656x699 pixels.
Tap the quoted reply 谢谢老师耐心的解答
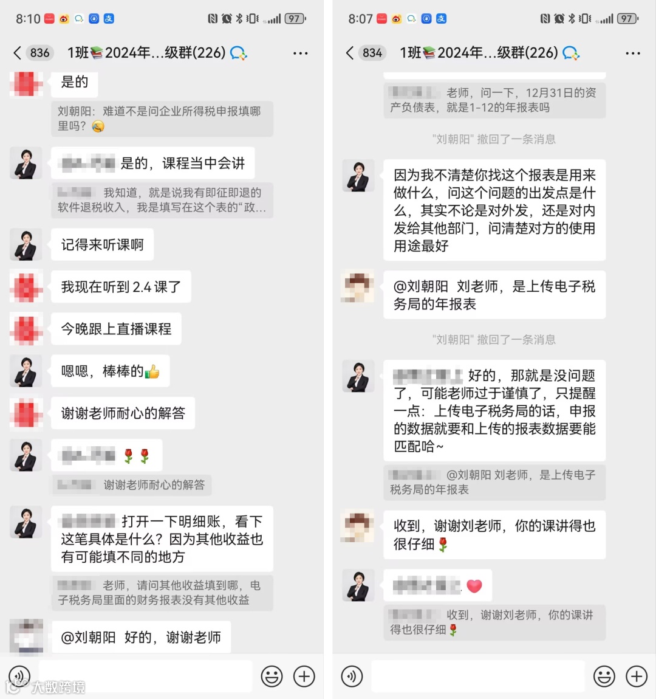(x=132, y=485)
